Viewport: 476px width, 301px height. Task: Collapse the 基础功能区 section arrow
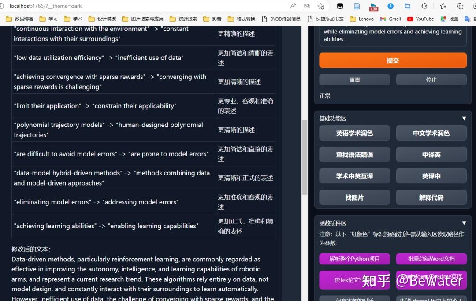tap(464, 119)
